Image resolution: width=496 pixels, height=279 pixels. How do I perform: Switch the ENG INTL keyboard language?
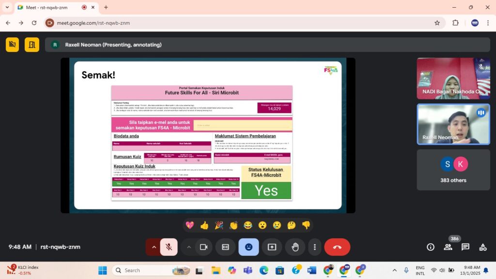420,270
